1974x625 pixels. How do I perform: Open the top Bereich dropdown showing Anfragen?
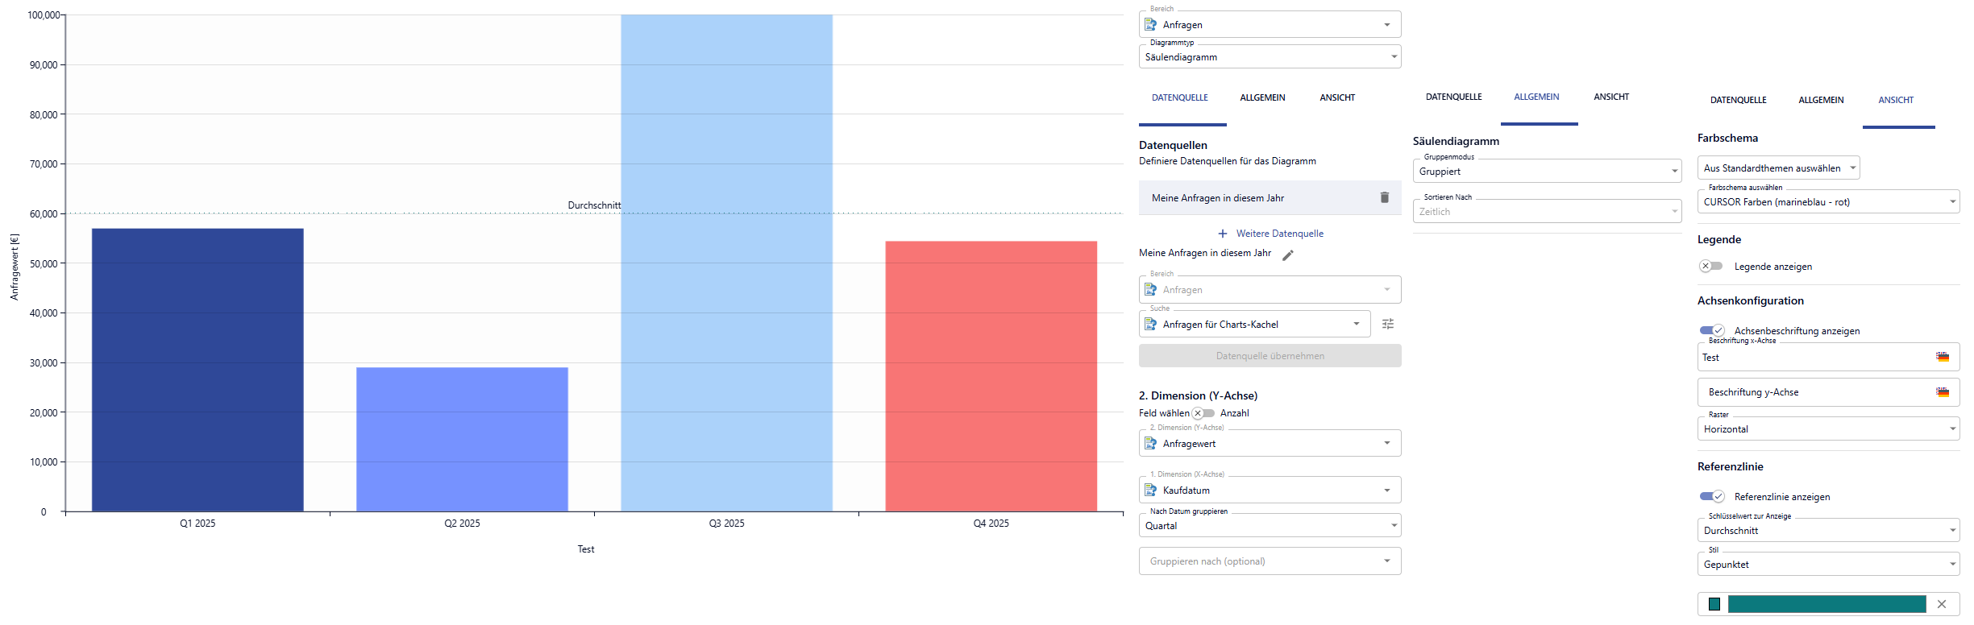(x=1270, y=24)
